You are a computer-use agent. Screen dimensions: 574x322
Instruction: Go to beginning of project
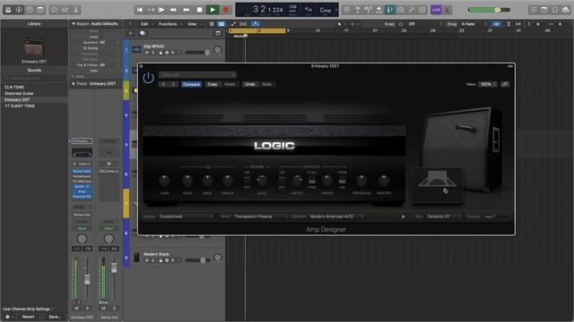pyautogui.click(x=140, y=10)
